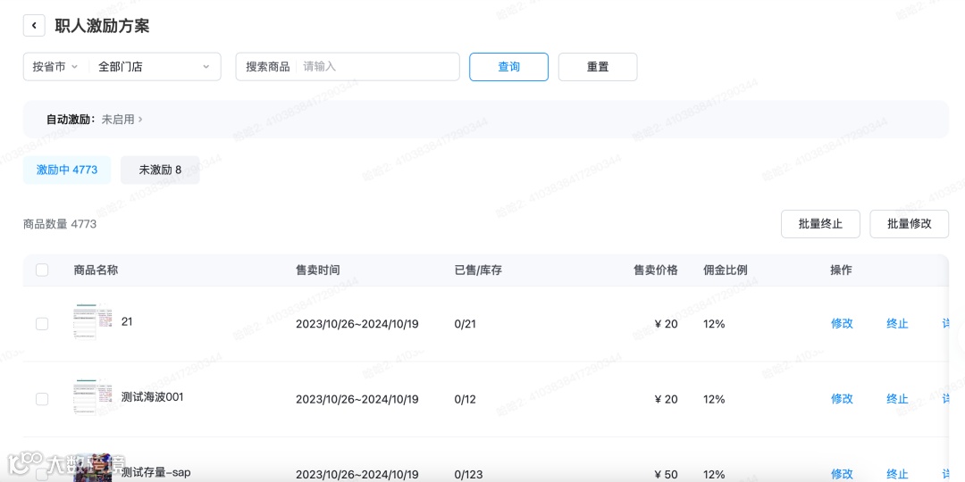Screen dimensions: 965x482
Task: Focus the 搜索商品 input field
Action: (377, 66)
